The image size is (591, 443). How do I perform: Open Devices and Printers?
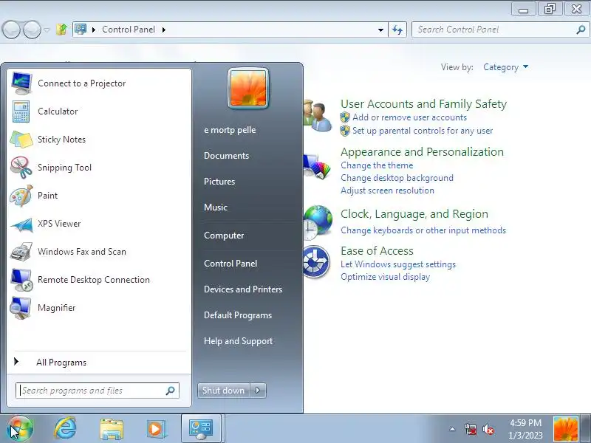(x=243, y=289)
